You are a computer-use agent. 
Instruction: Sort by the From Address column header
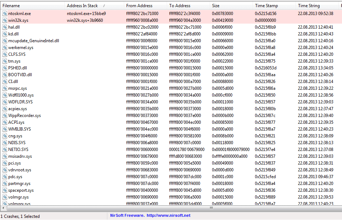coord(145,6)
